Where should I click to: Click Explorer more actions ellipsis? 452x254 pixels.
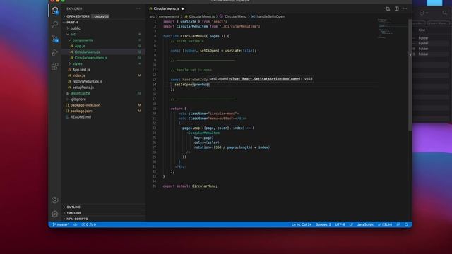click(138, 8)
